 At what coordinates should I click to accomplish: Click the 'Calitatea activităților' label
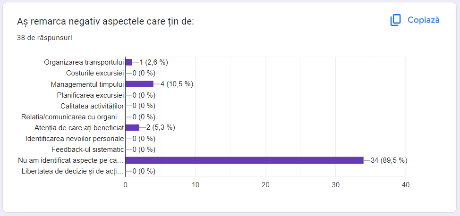click(92, 106)
